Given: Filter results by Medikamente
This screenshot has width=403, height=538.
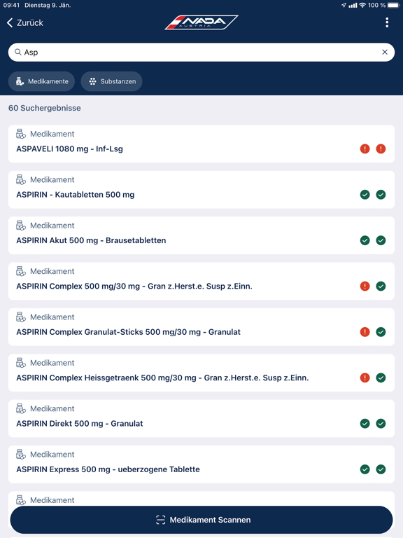Looking at the screenshot, I should click(x=41, y=81).
